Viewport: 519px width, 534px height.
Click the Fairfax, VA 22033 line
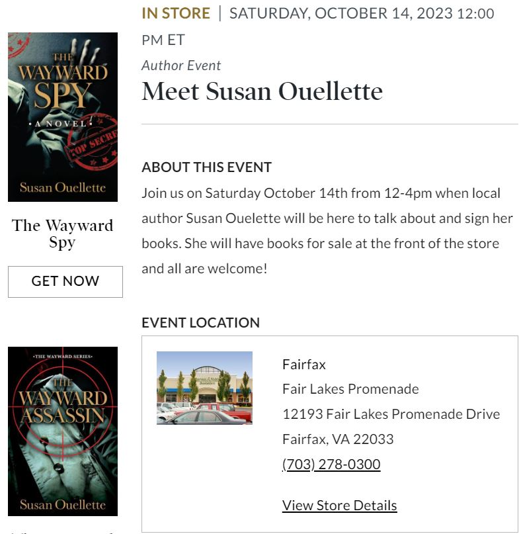pyautogui.click(x=338, y=439)
